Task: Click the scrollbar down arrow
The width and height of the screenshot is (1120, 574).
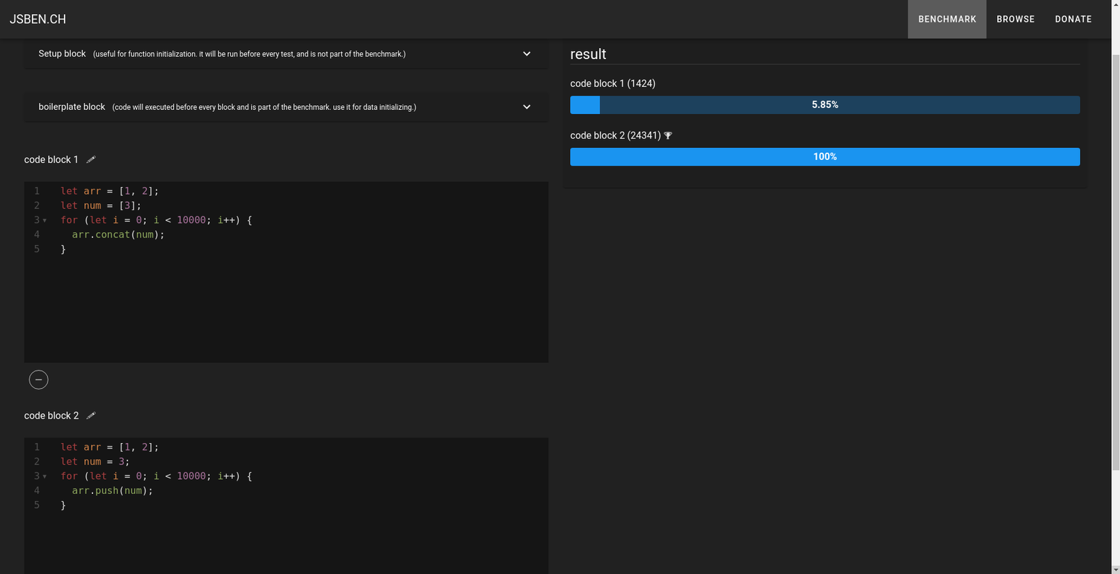Action: click(1115, 570)
